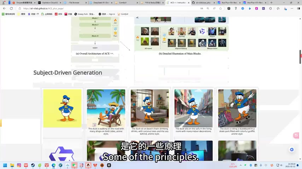Reload the ACE++ page
The height and width of the screenshot is (169, 302).
pyautogui.click(x=11, y=8)
